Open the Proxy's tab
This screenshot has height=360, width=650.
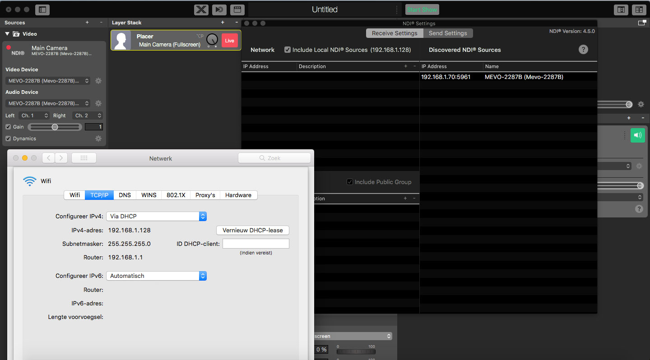tap(205, 195)
